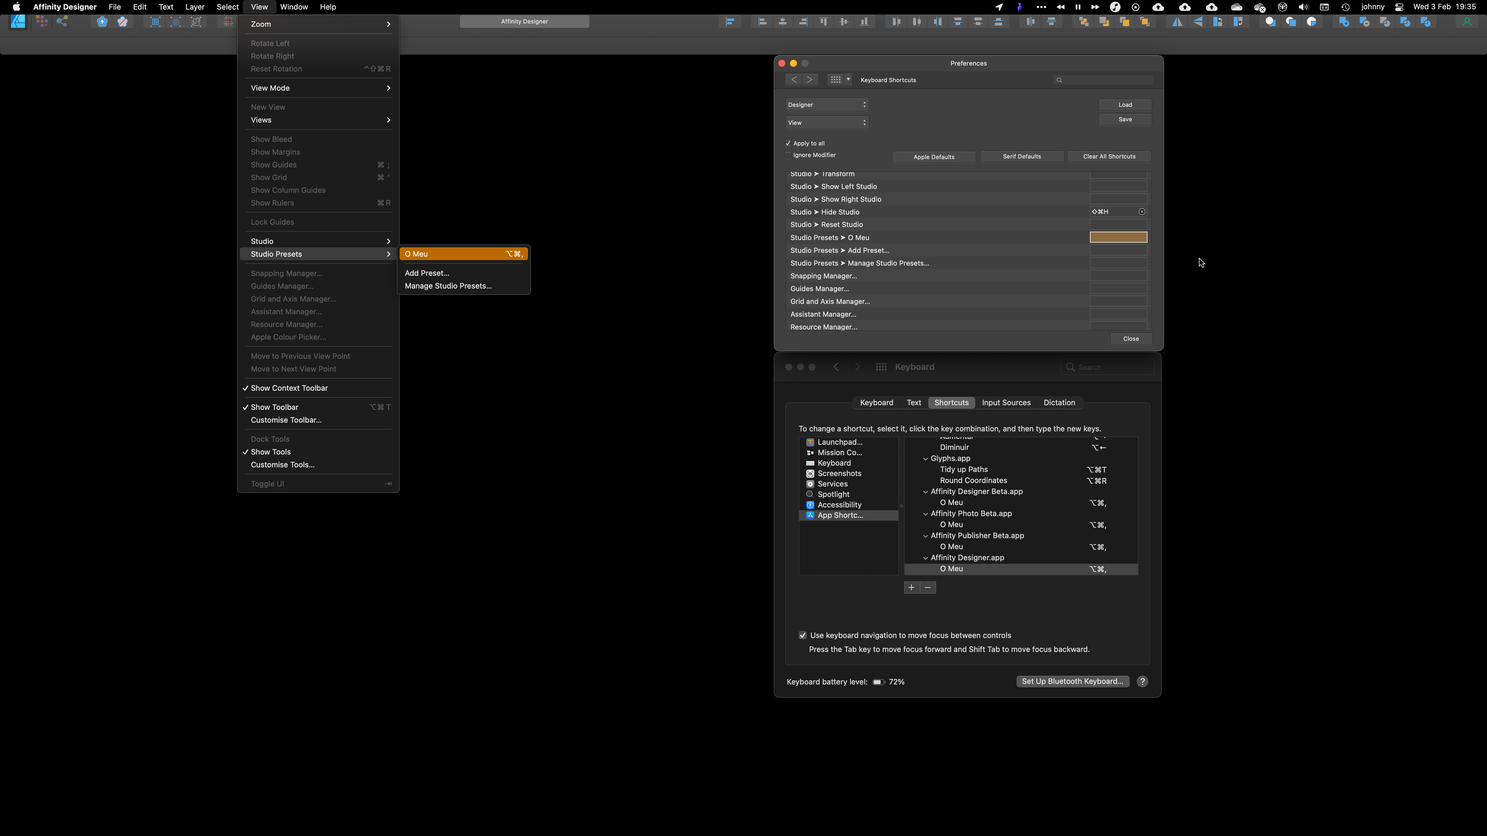Open the View category dropdown in Preferences

827,122
